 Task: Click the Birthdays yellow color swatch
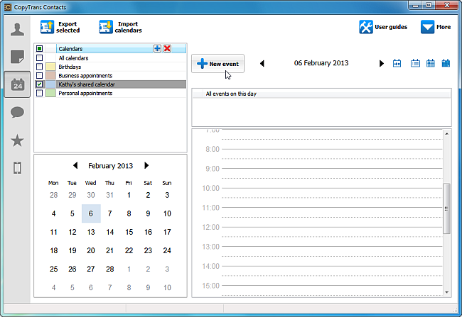[x=50, y=67]
